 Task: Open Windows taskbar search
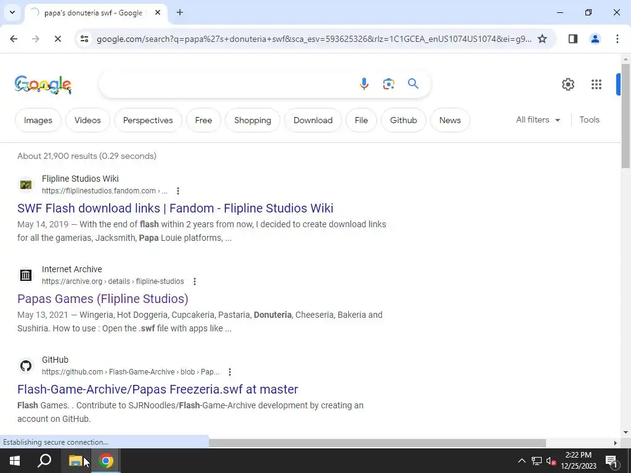pos(44,461)
